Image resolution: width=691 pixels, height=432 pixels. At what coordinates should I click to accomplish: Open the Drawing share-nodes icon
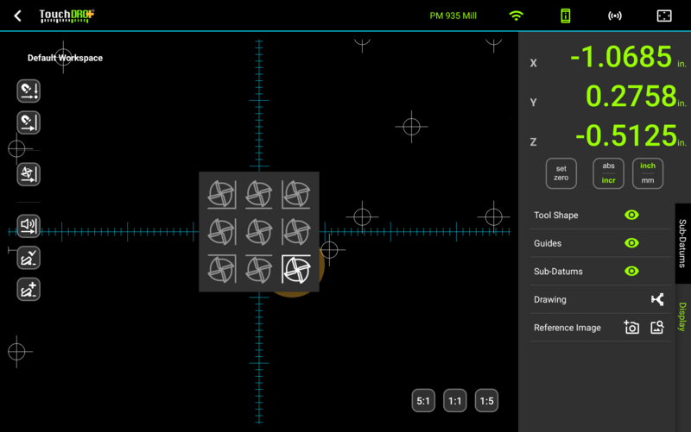(657, 299)
